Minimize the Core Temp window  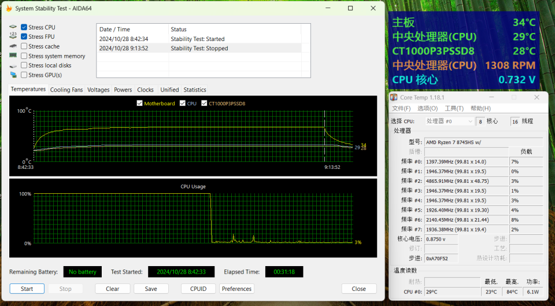(491, 97)
